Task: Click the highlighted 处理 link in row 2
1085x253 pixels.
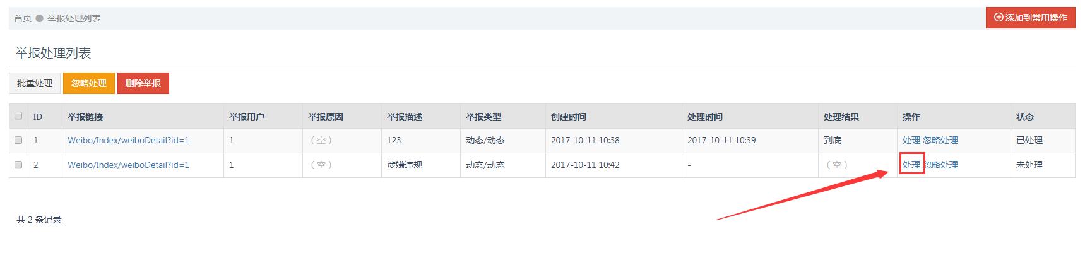Action: click(x=911, y=165)
